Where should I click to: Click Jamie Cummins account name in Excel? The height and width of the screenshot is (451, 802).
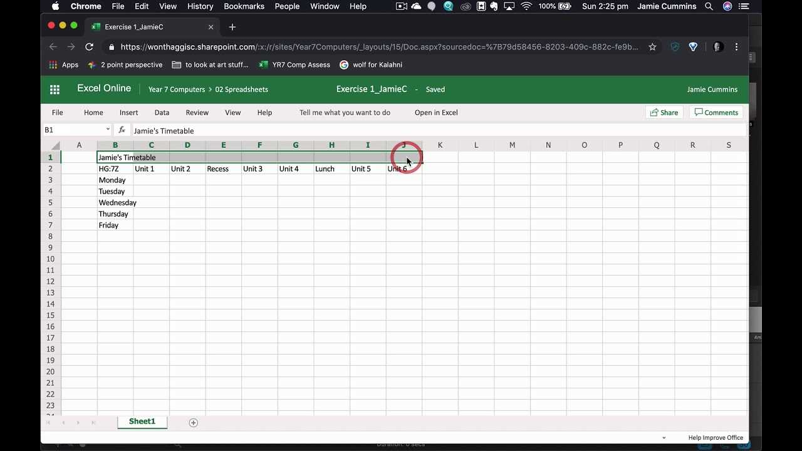click(x=712, y=90)
